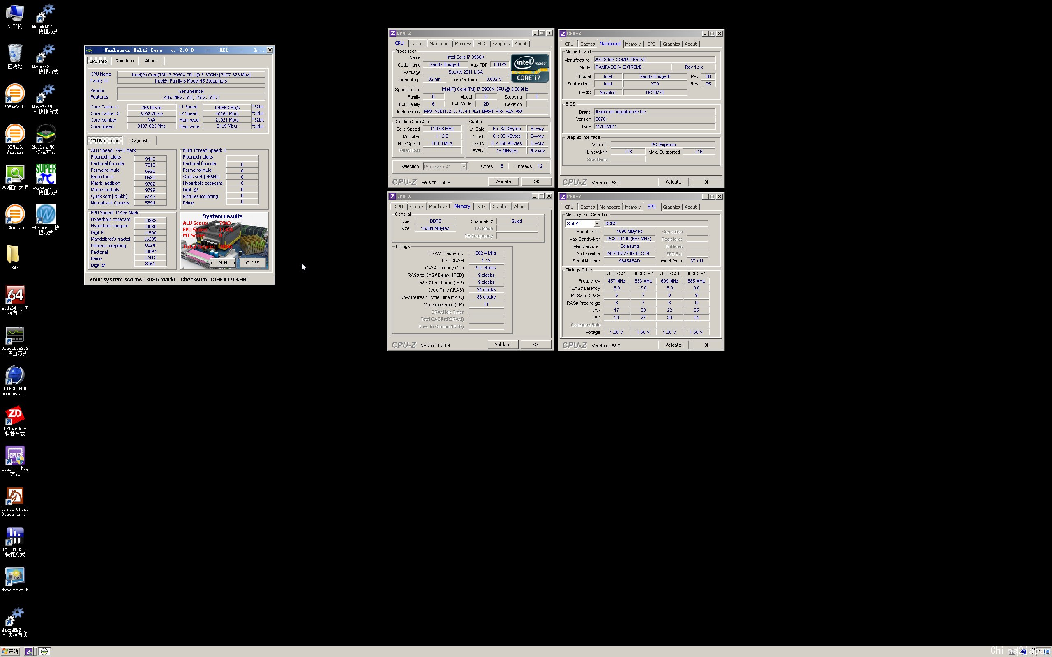Click OK in CPU-Z SPD window
1052x657 pixels.
point(706,345)
